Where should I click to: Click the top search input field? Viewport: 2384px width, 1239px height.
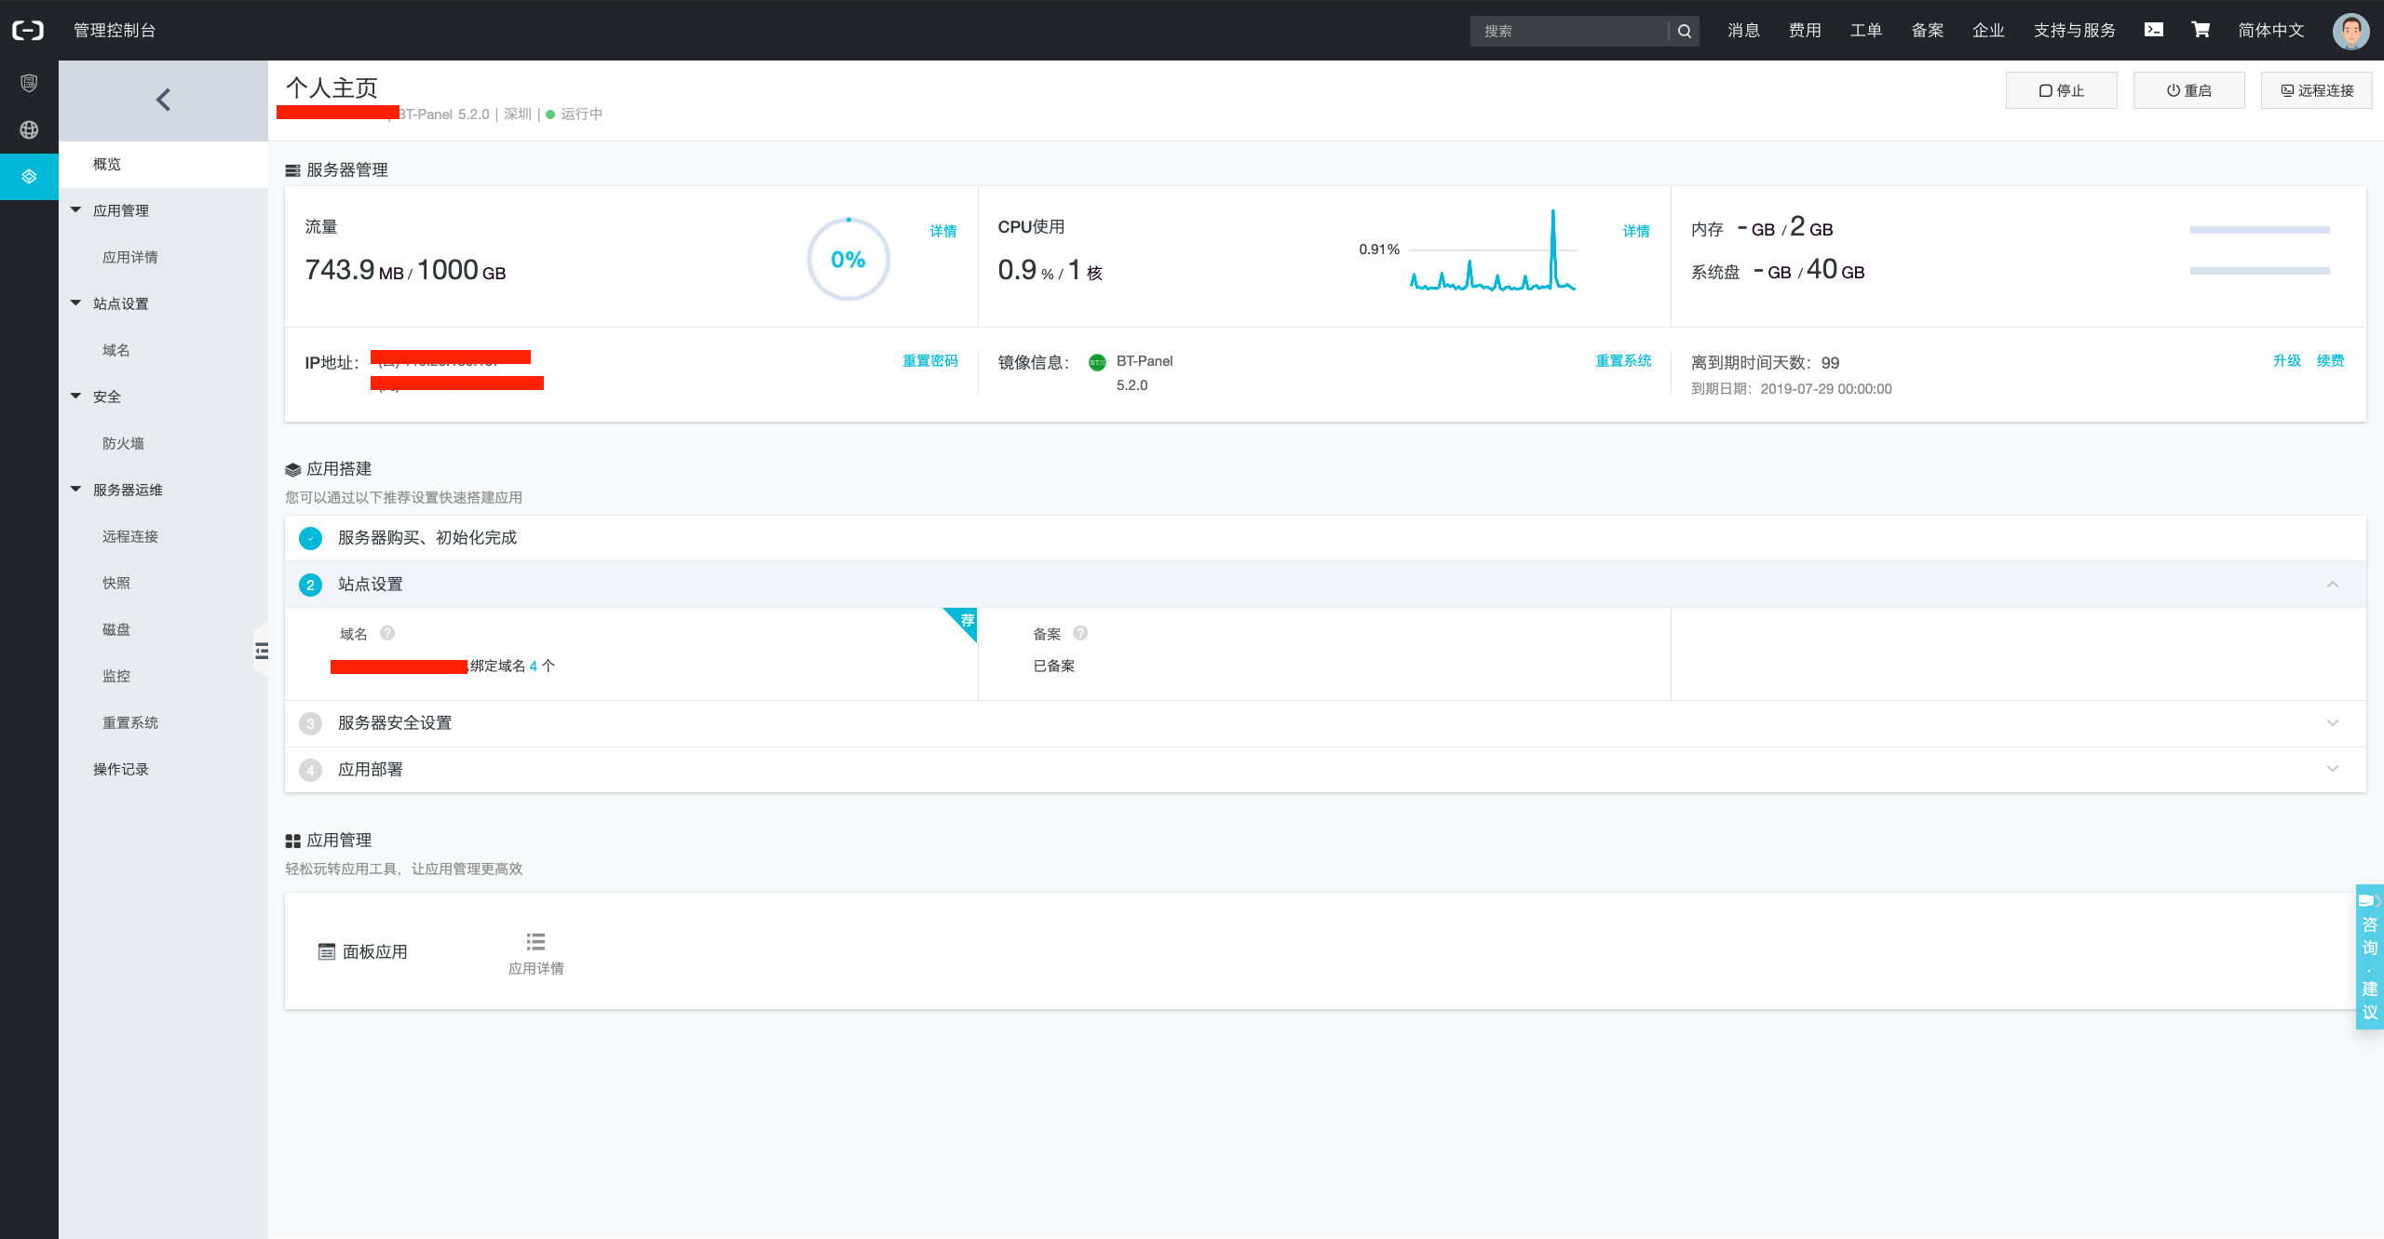(1570, 31)
